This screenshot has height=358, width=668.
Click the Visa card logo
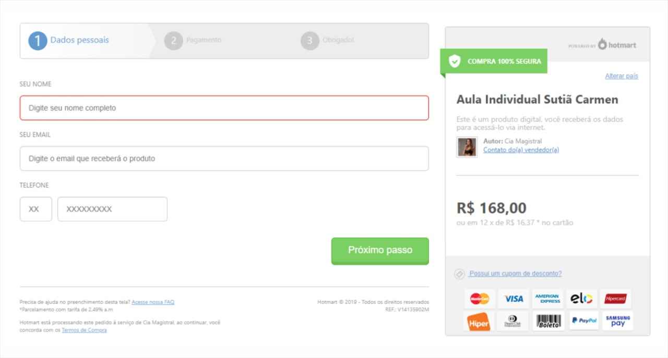click(514, 299)
